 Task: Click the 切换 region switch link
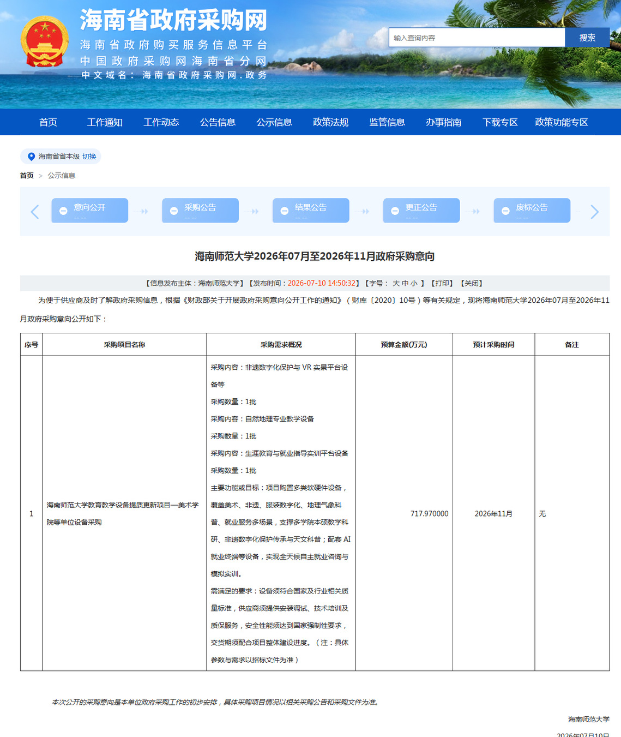pyautogui.click(x=89, y=157)
